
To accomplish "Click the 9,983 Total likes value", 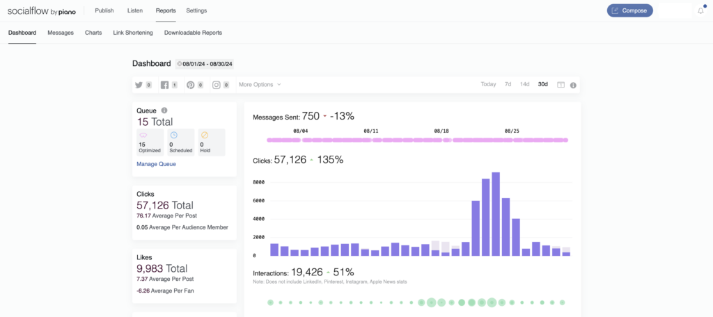I will coord(162,268).
